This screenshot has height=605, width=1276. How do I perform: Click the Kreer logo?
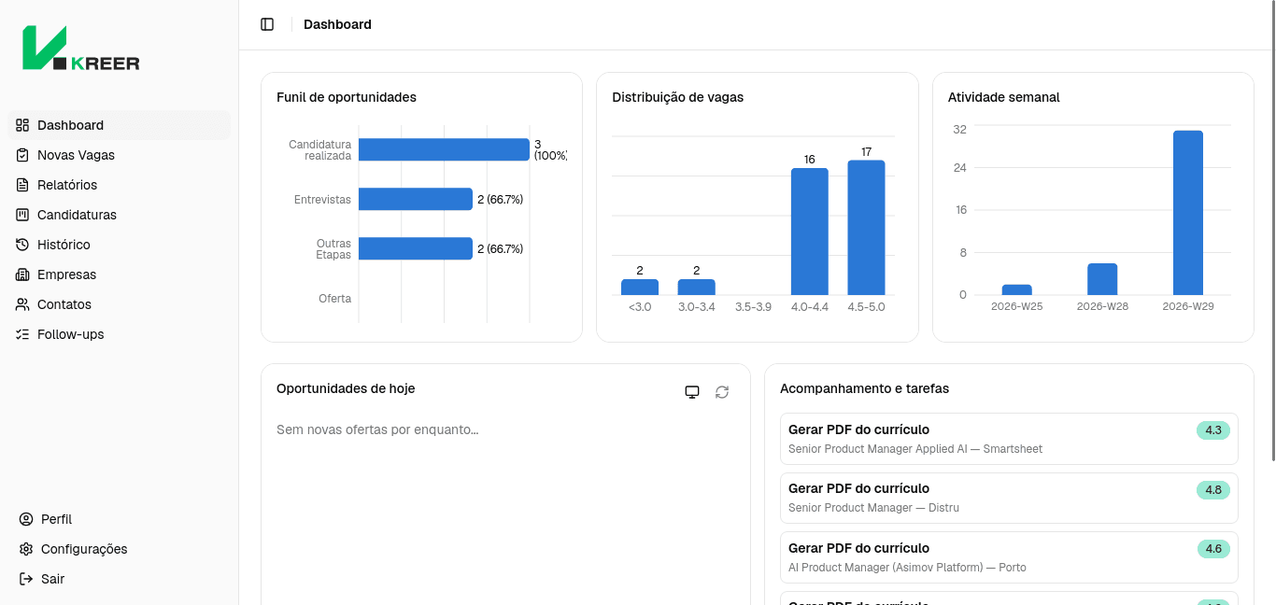81,48
